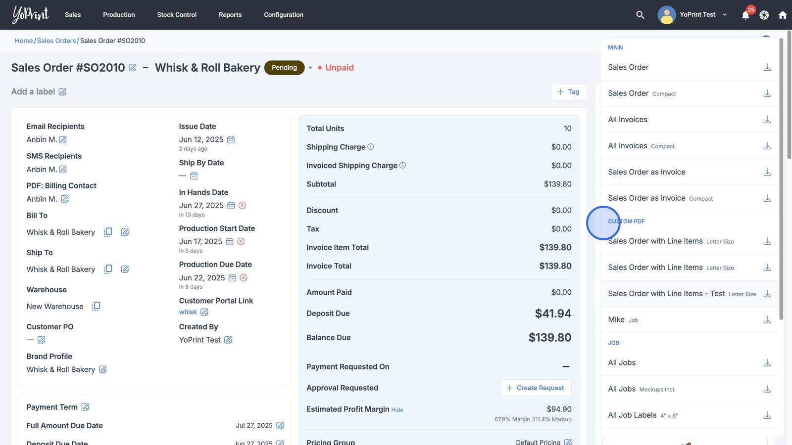Clear the Production Due Date

coord(244,278)
